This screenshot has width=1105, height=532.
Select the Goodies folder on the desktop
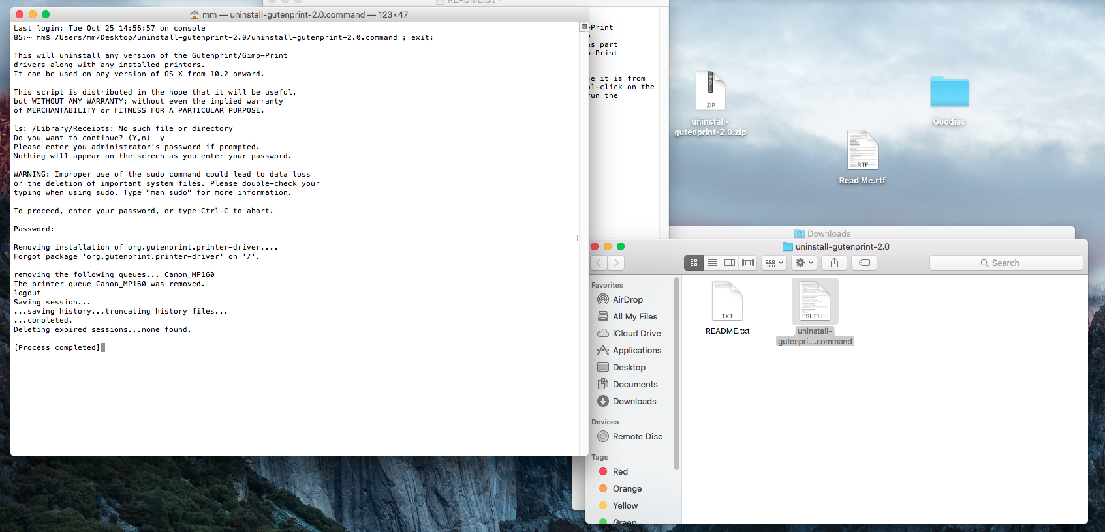point(949,100)
